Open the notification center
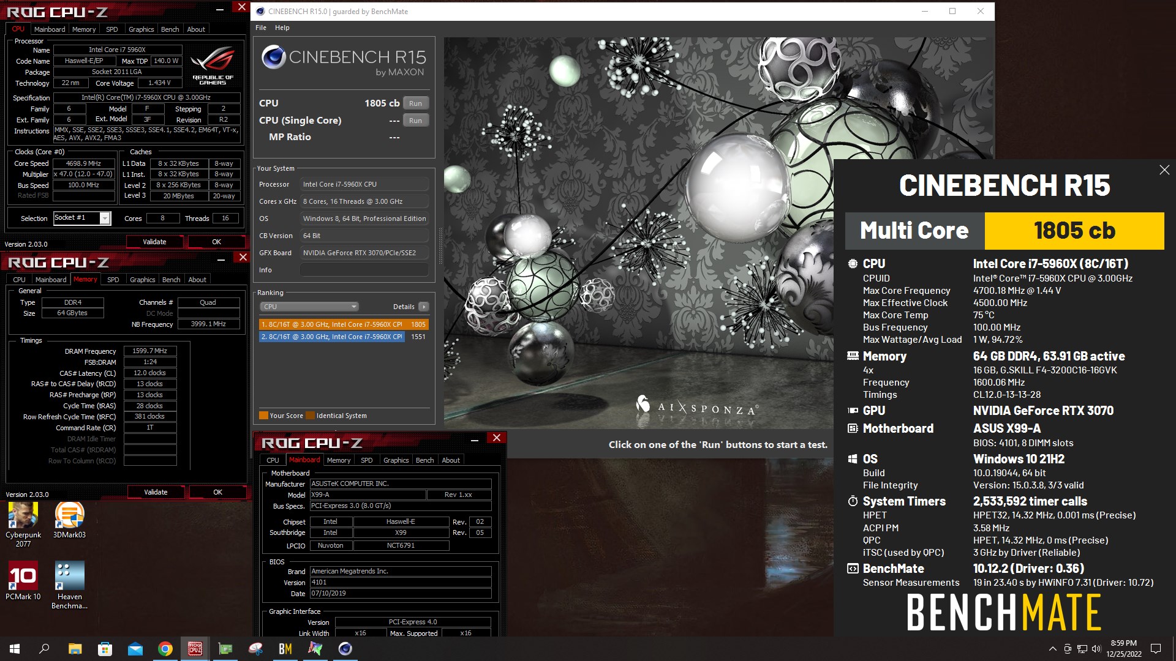Screen dimensions: 1176x661 click(1156, 649)
